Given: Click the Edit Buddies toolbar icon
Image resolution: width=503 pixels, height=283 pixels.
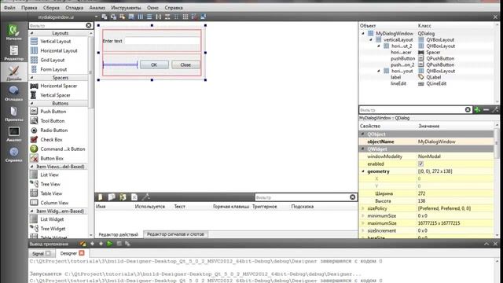Looking at the screenshot, I should pyautogui.click(x=123, y=17).
